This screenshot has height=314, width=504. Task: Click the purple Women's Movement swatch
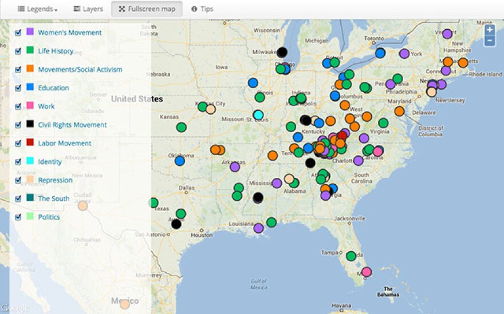(30, 31)
